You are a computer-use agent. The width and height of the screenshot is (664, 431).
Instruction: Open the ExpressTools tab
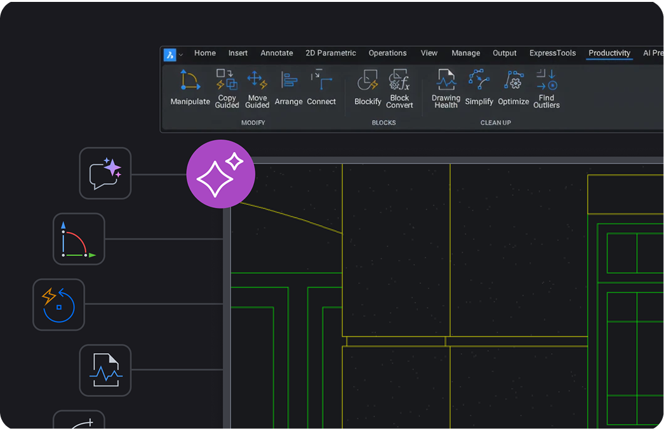[x=552, y=53]
